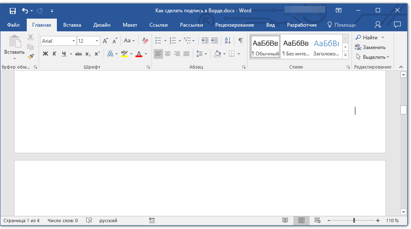Click the shading paint bucket icon
Viewport: 411px width, 229px height.
217,54
